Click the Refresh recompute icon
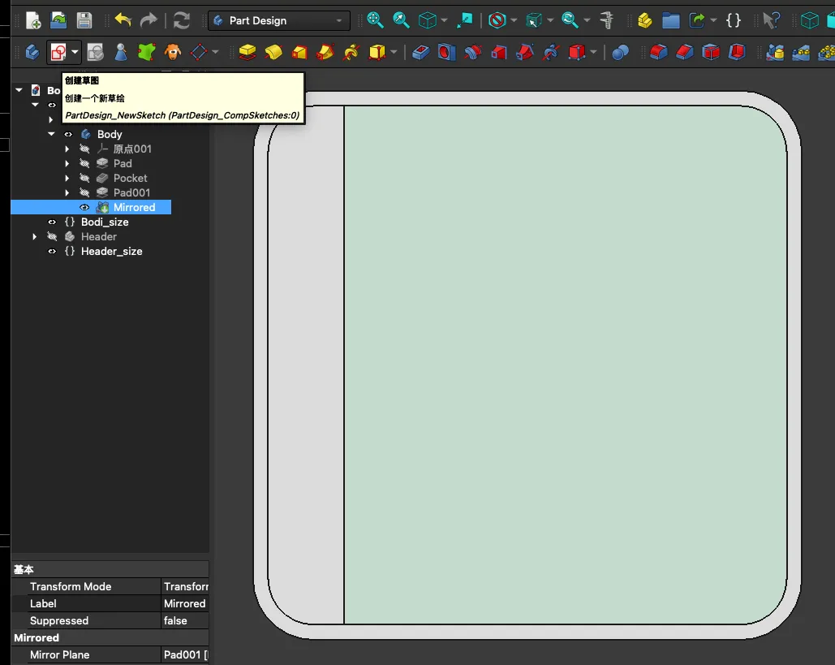Screen dimensions: 835x665 tap(182, 20)
